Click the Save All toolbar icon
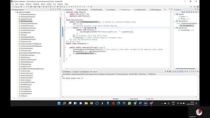The width and height of the screenshot is (210, 118). pyautogui.click(x=18, y=7)
